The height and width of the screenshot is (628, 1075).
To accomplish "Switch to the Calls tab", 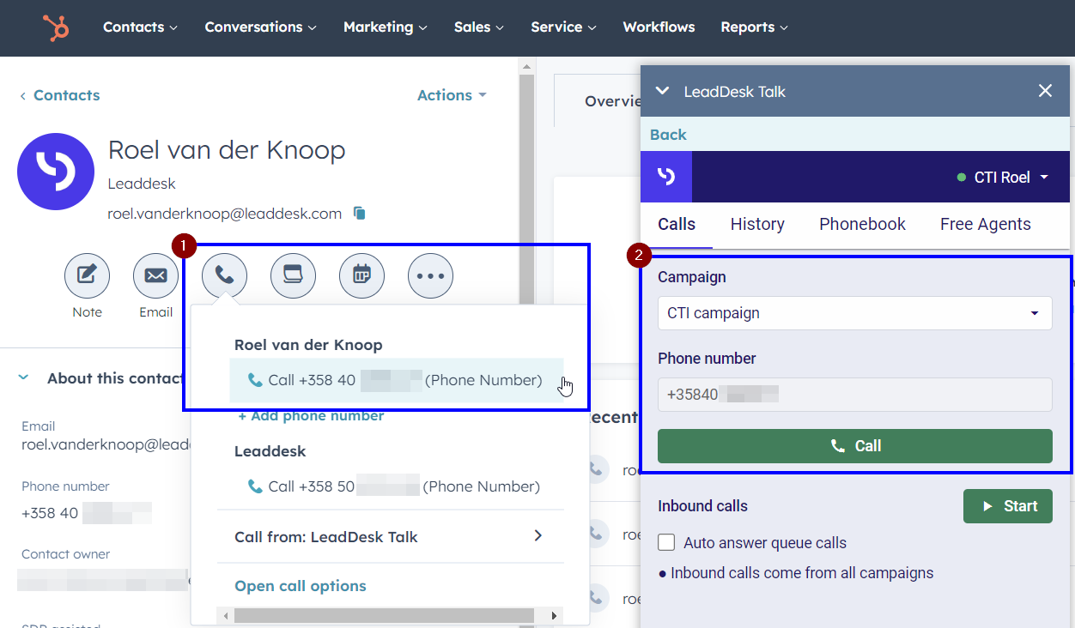I will coord(677,225).
